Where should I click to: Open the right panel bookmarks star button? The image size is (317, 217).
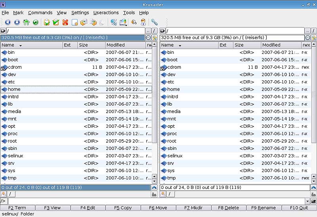click(314, 38)
